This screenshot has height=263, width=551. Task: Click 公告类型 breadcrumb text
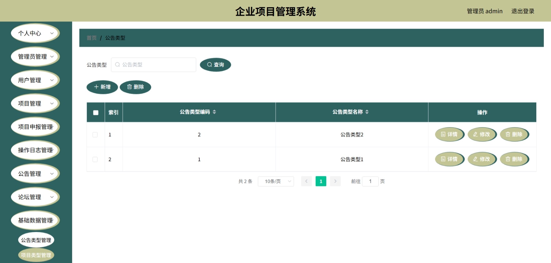[115, 38]
